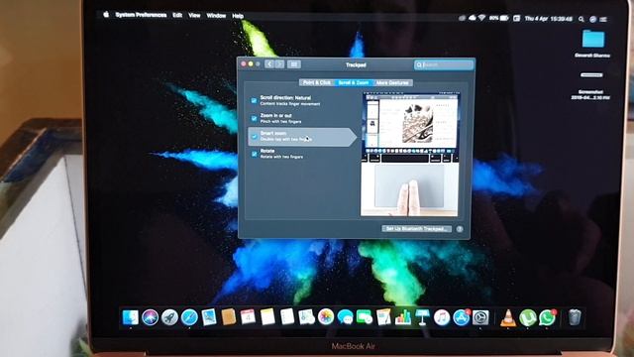Viewport: 634px width, 357px height.
Task: Toggle the Smart zoom checkbox
Action: coord(254,137)
